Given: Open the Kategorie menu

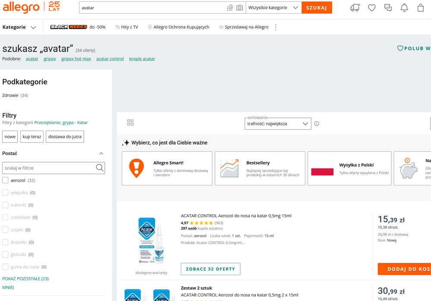Looking at the screenshot, I should pos(19,27).
